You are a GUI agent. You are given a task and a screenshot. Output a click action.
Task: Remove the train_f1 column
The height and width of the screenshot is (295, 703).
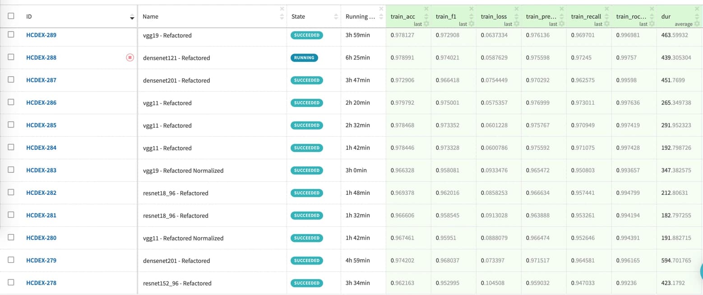472,9
